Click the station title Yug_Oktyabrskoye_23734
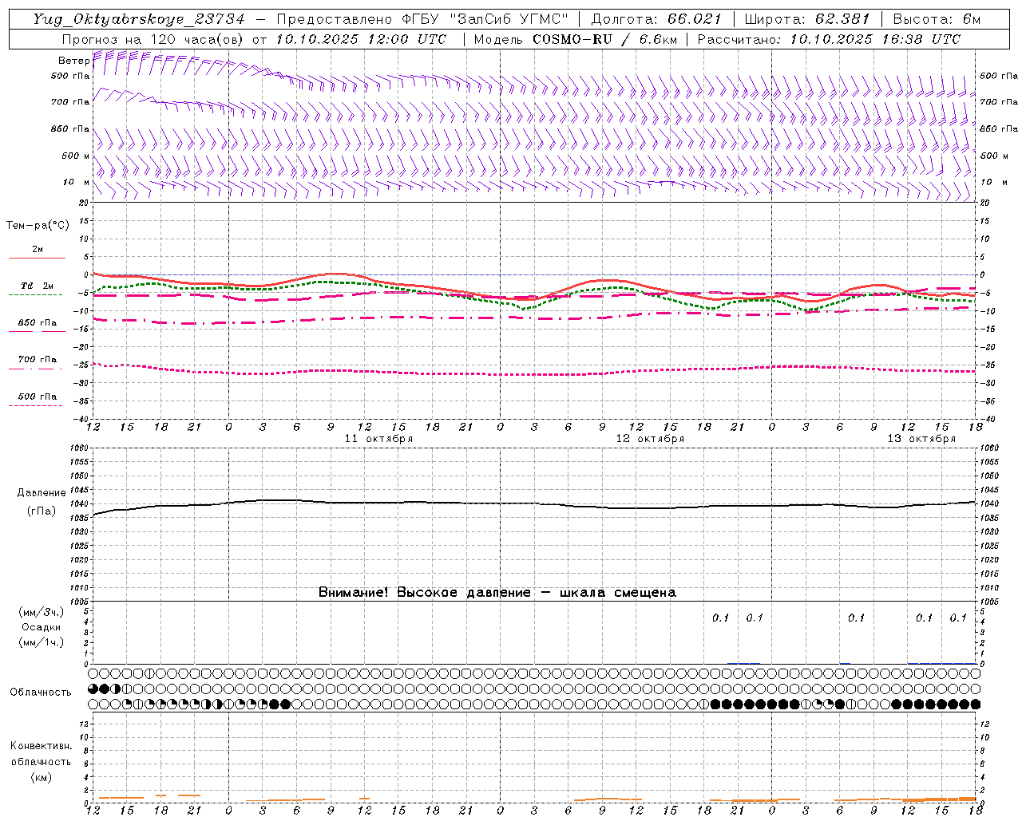Screen dimensions: 1022x817 pos(140,19)
